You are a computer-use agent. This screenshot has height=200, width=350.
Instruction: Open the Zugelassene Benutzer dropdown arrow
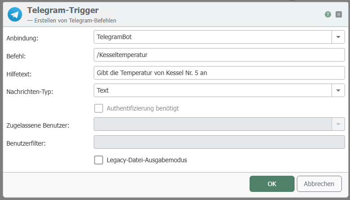pyautogui.click(x=338, y=124)
